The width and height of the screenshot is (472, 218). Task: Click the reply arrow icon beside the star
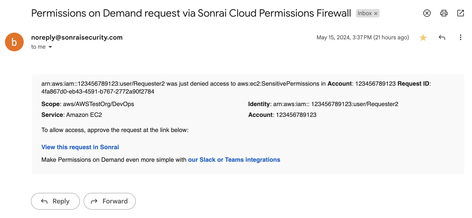(x=442, y=37)
